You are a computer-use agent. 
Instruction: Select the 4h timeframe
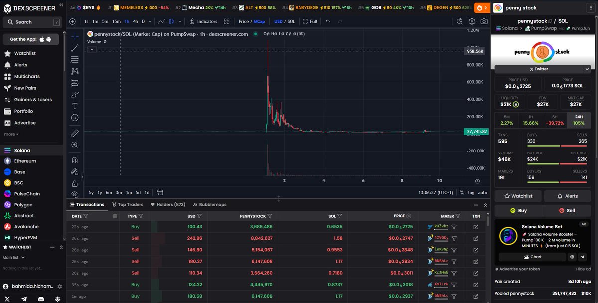pos(135,21)
